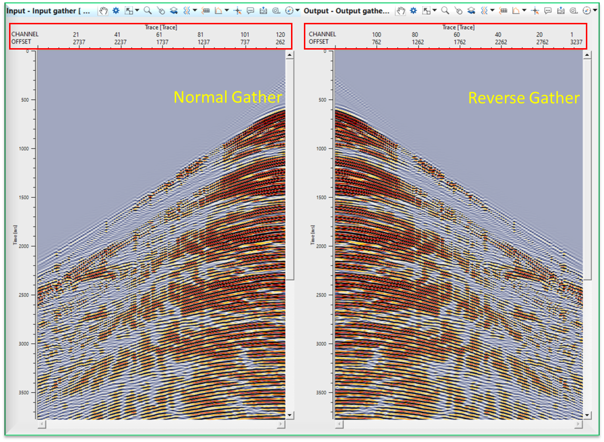Open settings gear in Output gather toolbar
The height and width of the screenshot is (442, 604).
[413, 10]
